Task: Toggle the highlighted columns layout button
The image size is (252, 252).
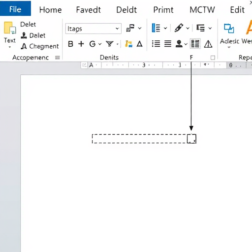Action: [x=195, y=44]
